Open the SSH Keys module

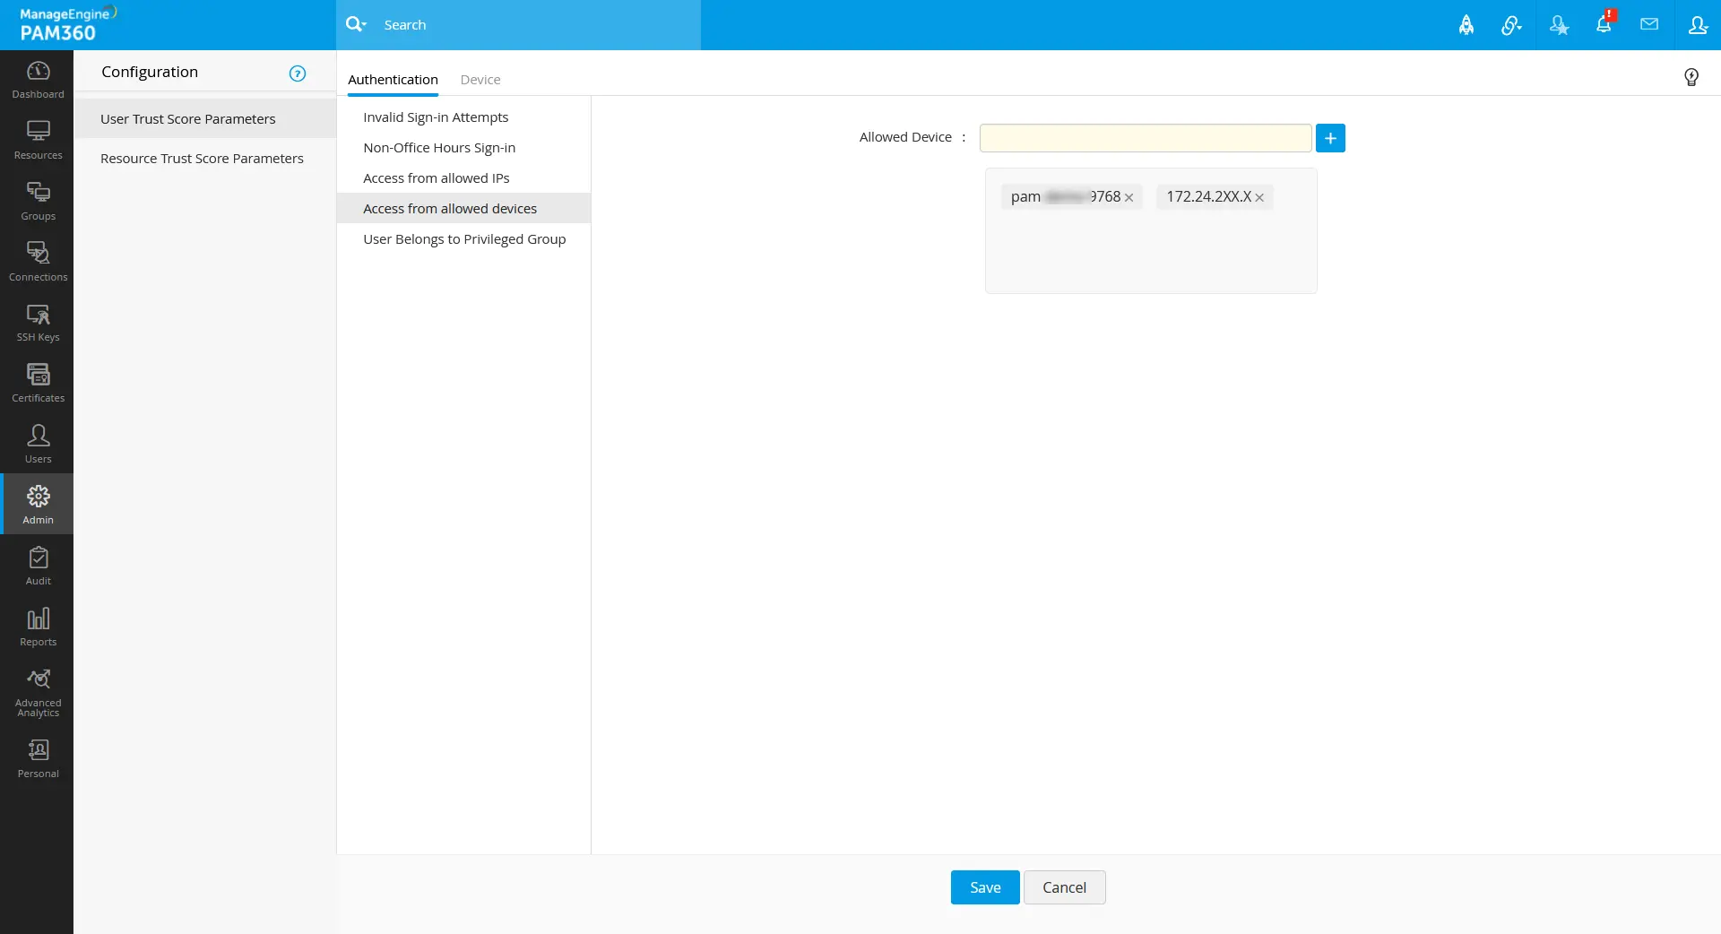click(x=38, y=323)
